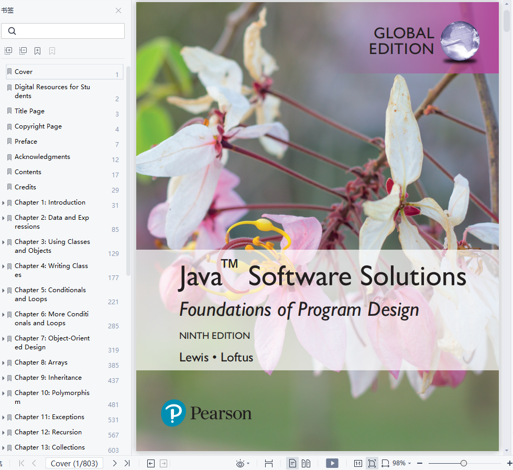
Task: Switch to two-page view
Action: 306,464
